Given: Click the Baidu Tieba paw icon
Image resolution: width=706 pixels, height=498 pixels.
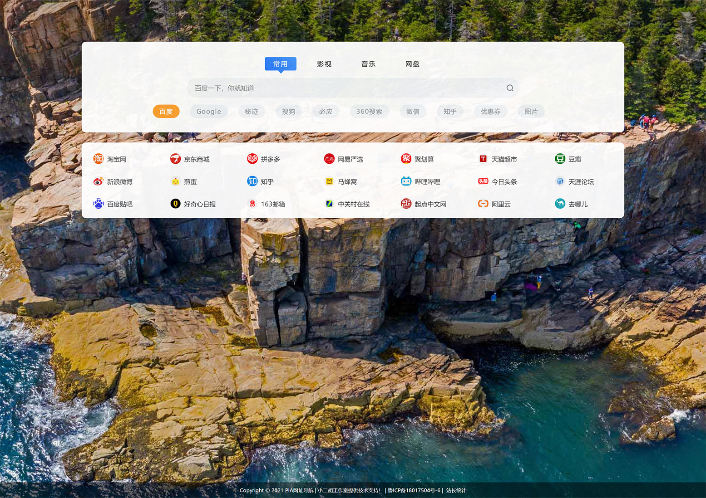Looking at the screenshot, I should click(x=99, y=204).
